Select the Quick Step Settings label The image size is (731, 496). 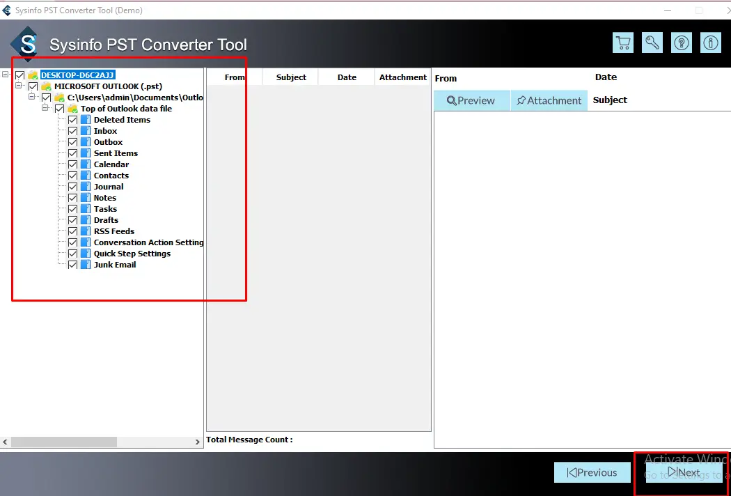click(132, 254)
